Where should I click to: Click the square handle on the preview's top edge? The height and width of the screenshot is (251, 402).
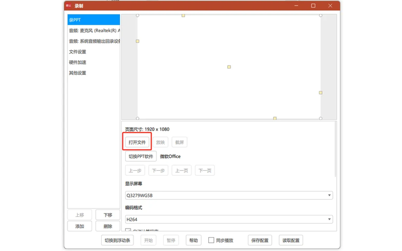coord(183,16)
